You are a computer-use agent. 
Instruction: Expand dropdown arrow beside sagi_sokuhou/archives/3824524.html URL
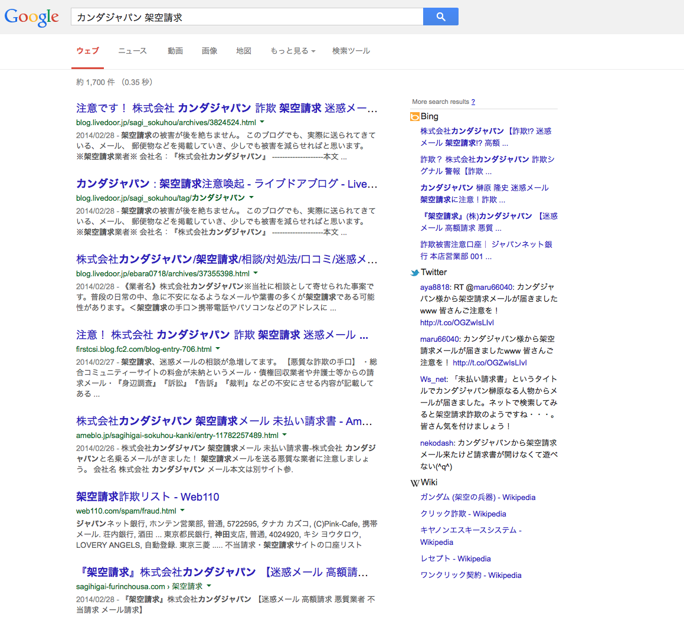(x=262, y=122)
